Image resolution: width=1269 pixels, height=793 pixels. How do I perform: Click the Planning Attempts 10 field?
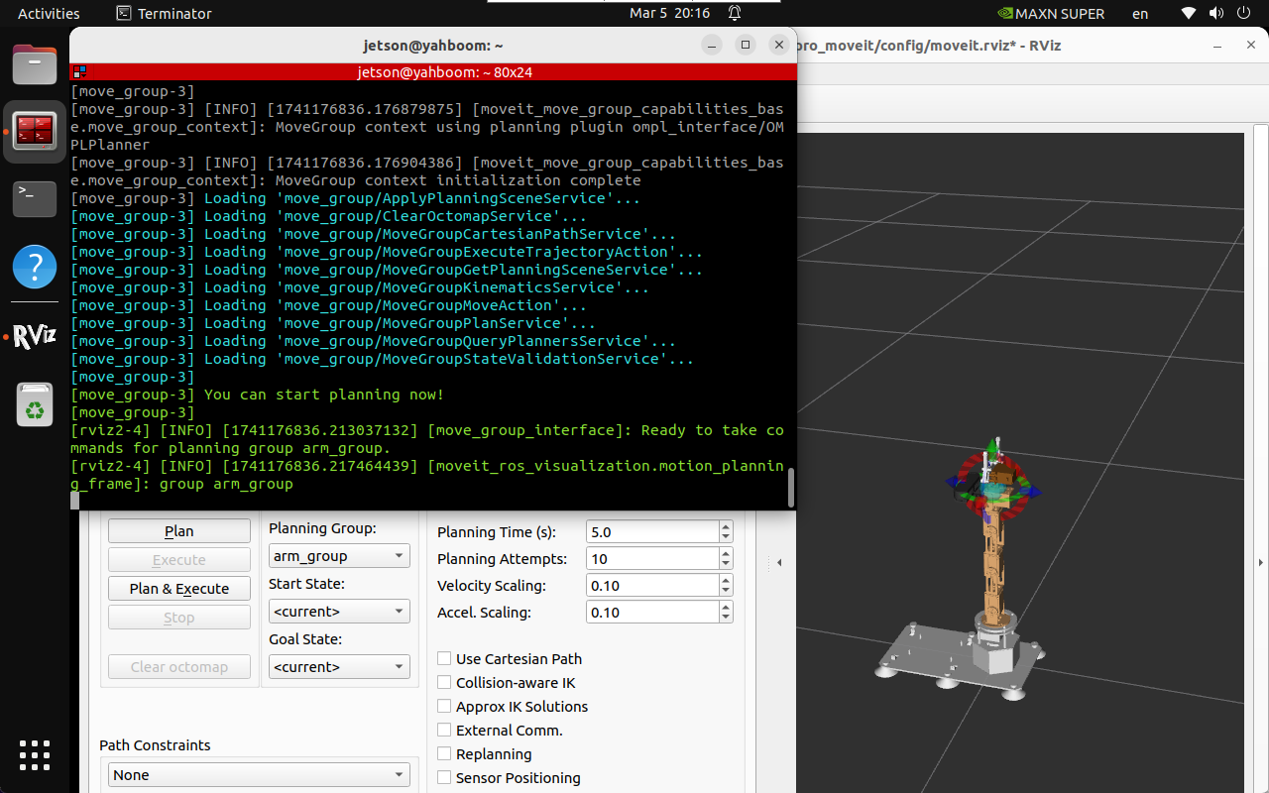pos(652,559)
